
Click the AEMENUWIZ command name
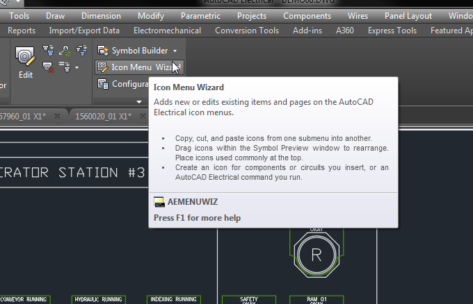193,202
